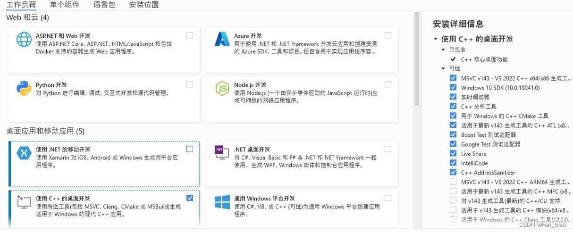Check the .NET 桌面开发 checkbox

coord(388,149)
